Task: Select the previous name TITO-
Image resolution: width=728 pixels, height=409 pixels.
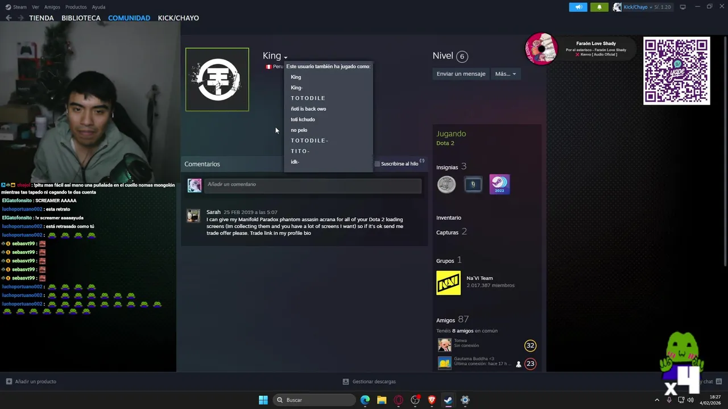Action: (300, 151)
